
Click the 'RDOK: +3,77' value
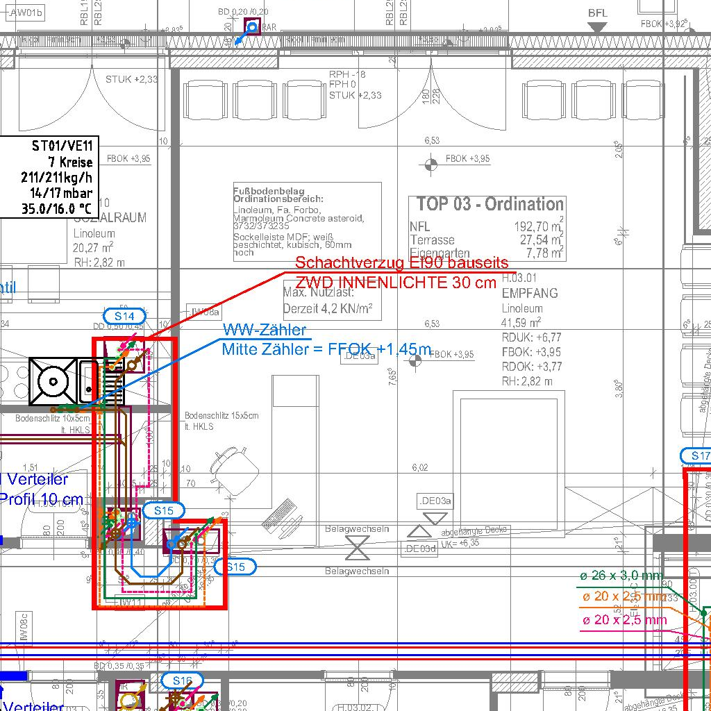click(531, 367)
